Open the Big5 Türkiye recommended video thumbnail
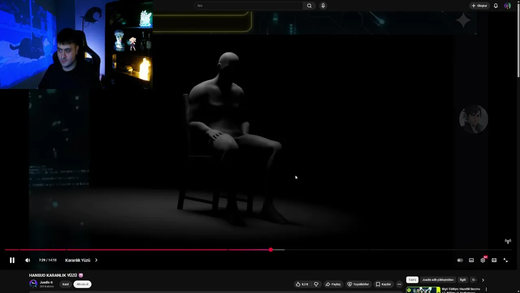Screen dimensions: 520x293 (x=423, y=290)
